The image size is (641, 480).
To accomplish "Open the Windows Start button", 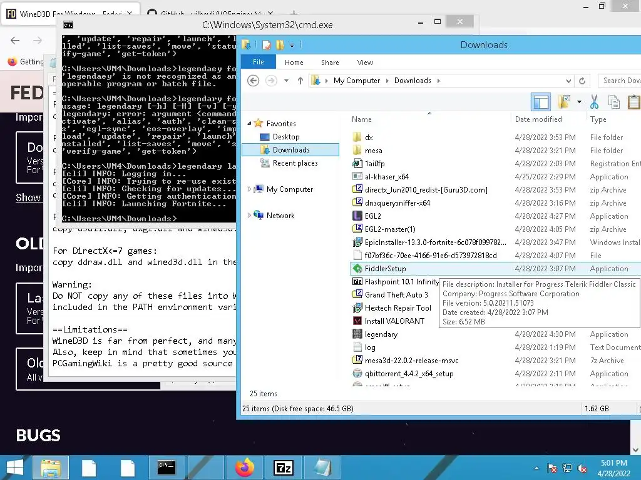I will click(x=15, y=467).
